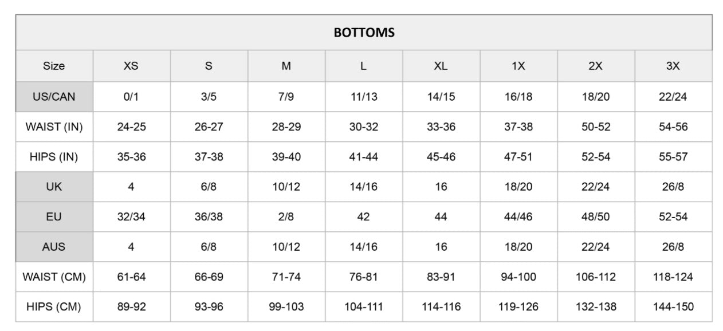The width and height of the screenshot is (723, 331).
Task: Click the BOTTOMS table title
Action: (364, 33)
